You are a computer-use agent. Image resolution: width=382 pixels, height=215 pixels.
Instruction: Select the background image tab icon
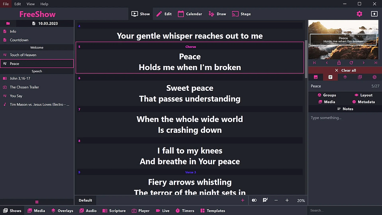[316, 77]
